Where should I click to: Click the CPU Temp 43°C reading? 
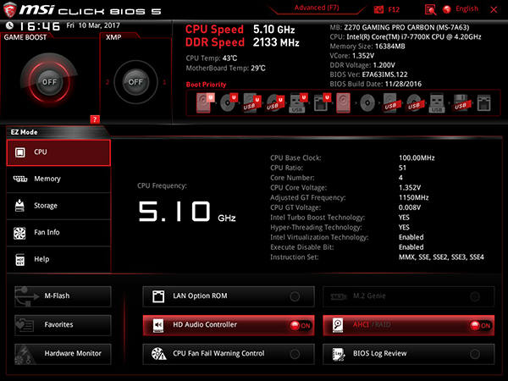click(211, 58)
